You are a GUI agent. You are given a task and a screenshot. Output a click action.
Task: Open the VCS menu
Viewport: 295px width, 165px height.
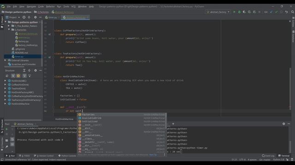73,6
